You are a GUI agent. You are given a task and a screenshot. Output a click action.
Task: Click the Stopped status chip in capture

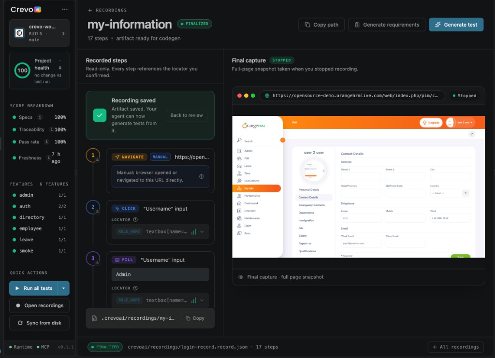point(464,96)
